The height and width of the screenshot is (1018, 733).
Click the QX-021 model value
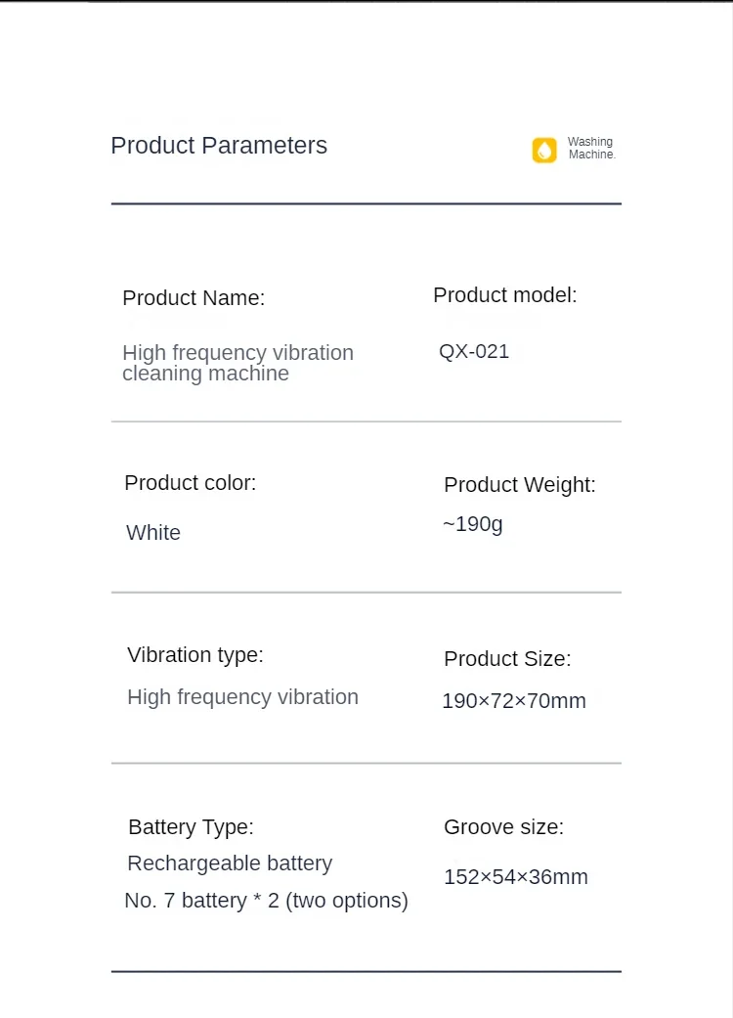click(474, 351)
